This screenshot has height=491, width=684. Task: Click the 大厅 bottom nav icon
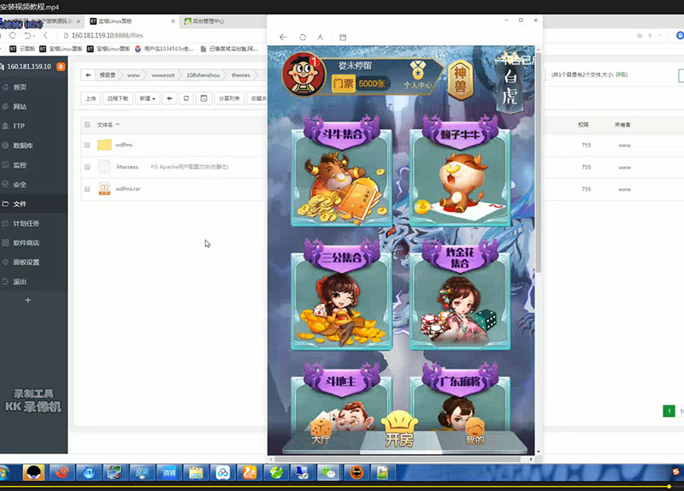pos(321,432)
